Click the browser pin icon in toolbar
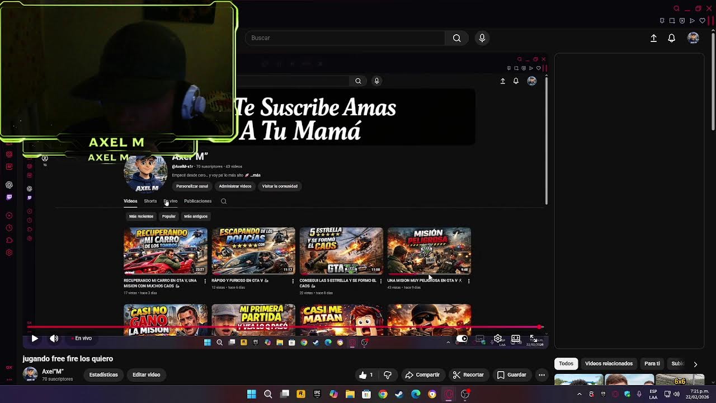 click(x=662, y=21)
